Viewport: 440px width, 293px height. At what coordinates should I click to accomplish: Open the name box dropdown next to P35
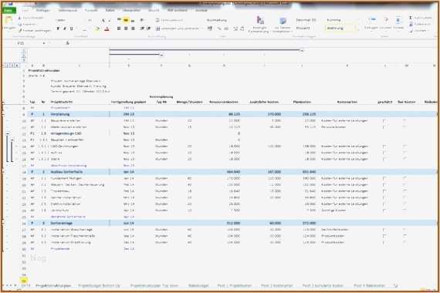coord(44,43)
